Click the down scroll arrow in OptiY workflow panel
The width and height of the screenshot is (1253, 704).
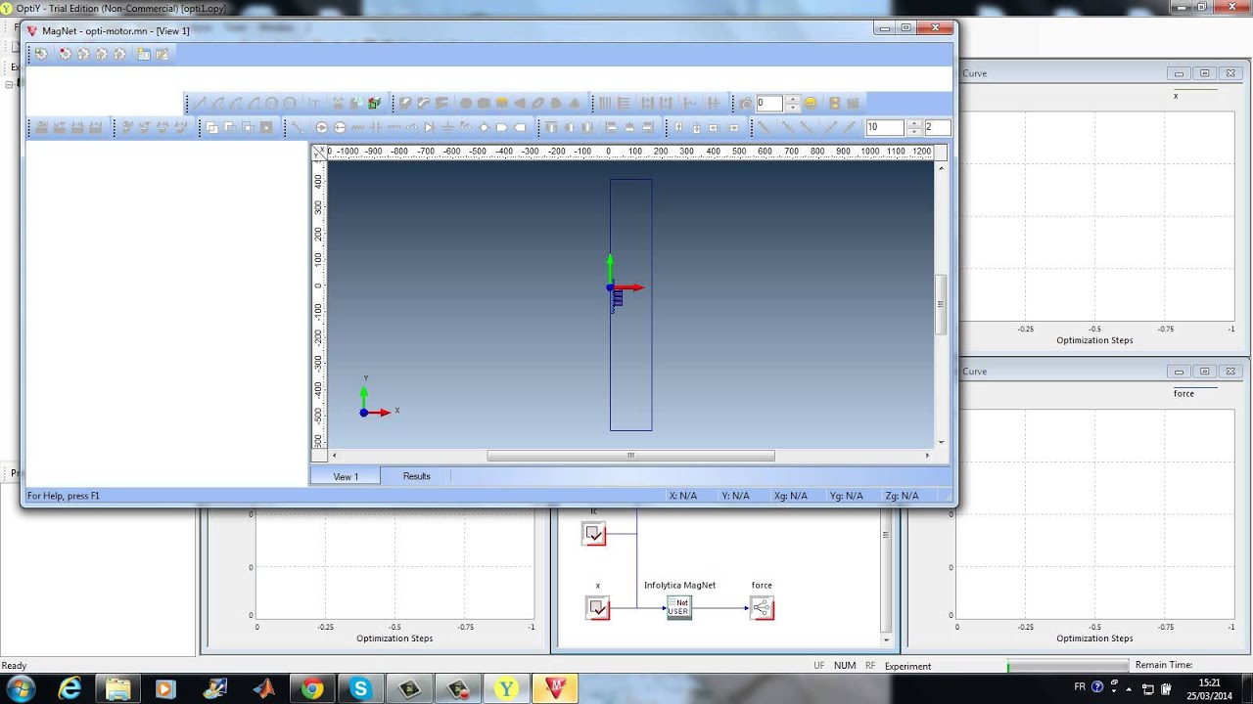886,638
